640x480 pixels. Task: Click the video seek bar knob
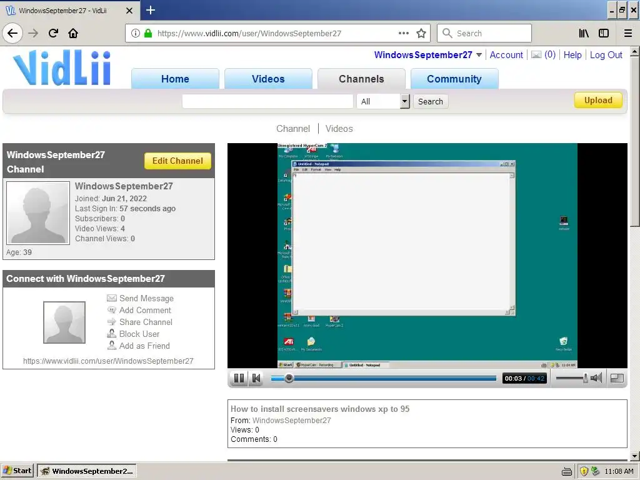point(289,378)
